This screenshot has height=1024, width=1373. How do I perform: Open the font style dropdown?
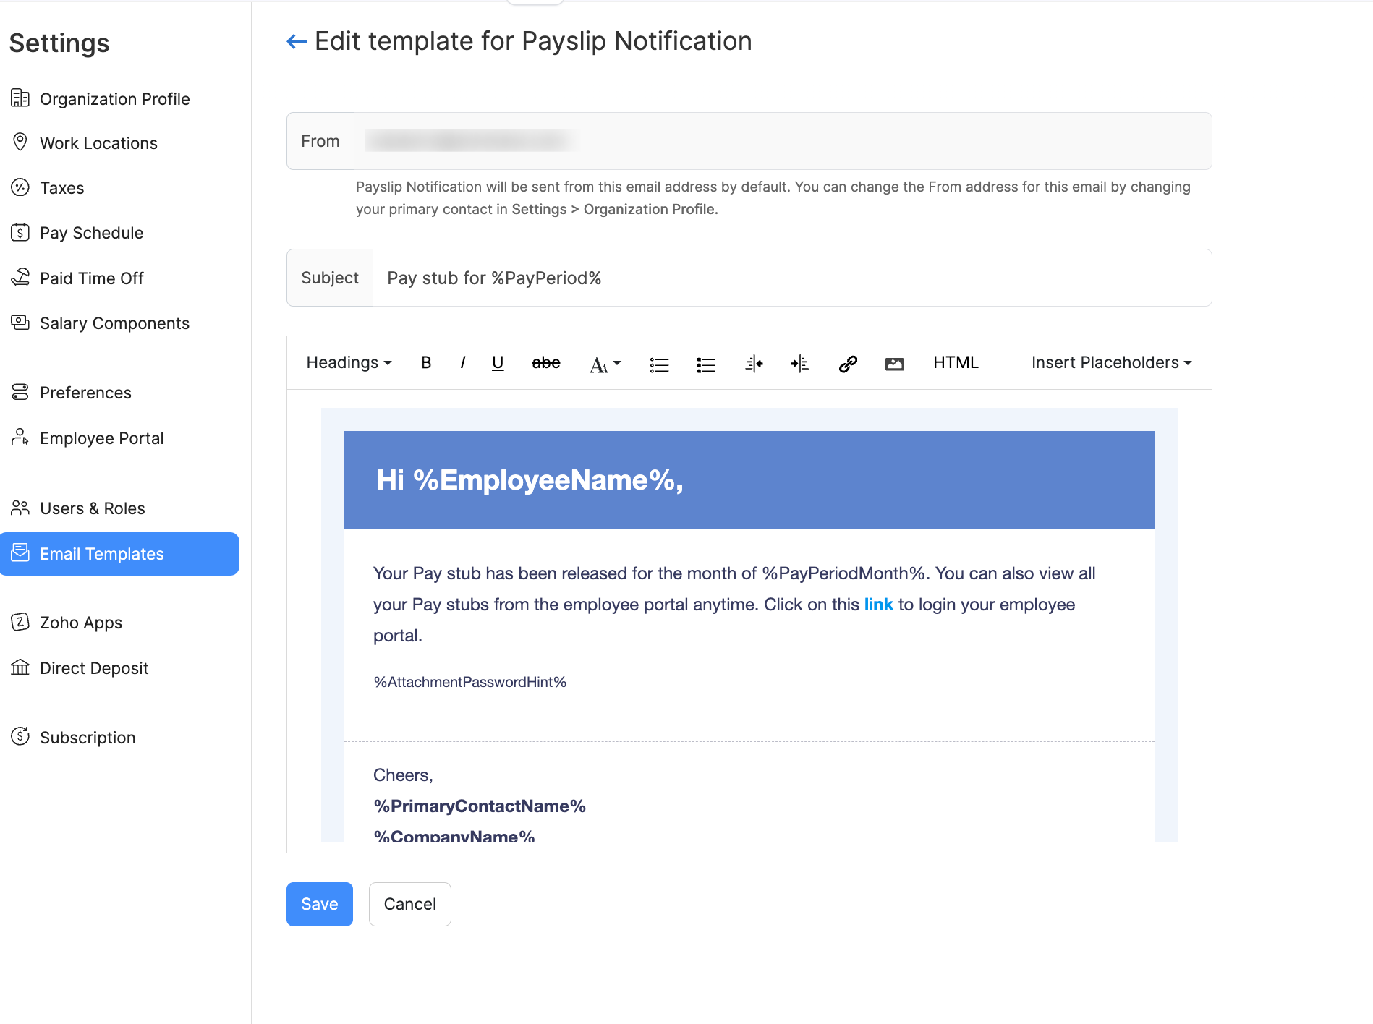click(604, 364)
